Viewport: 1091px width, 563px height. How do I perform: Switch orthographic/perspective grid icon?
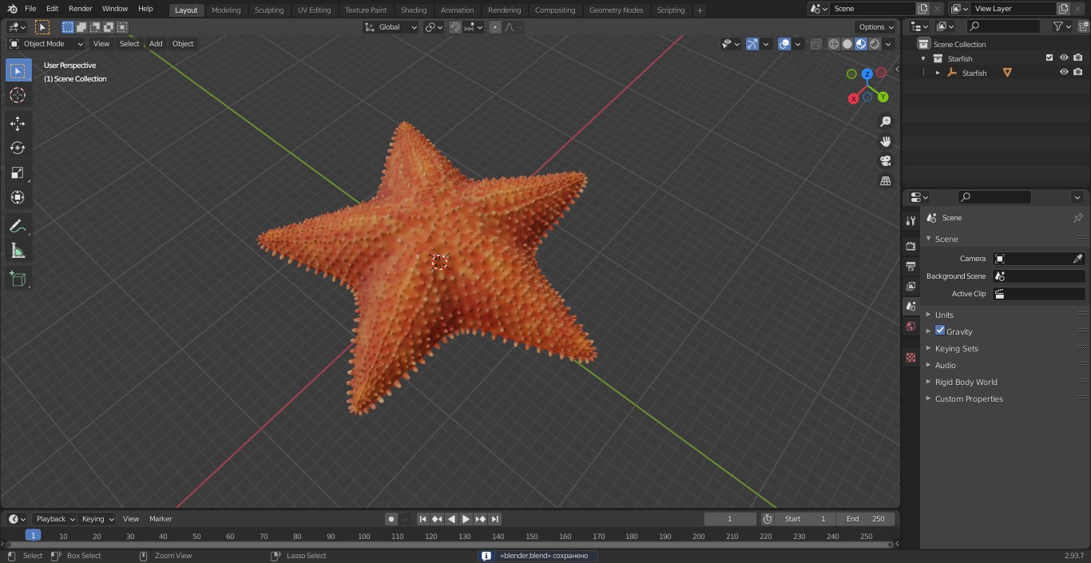(885, 181)
